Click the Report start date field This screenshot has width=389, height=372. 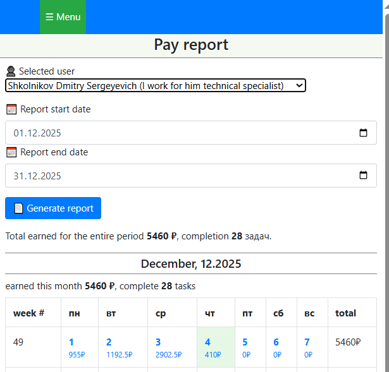click(x=177, y=133)
